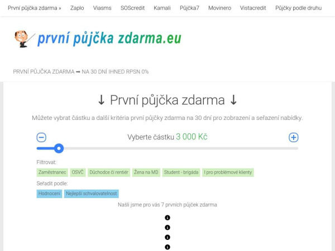Click the 'NA 30 DNÍ IHNED RPSN 0%' text
This screenshot has height=251, width=335.
pyautogui.click(x=115, y=72)
